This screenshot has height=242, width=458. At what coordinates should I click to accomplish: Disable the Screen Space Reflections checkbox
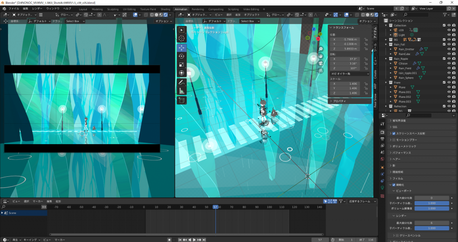(x=394, y=134)
